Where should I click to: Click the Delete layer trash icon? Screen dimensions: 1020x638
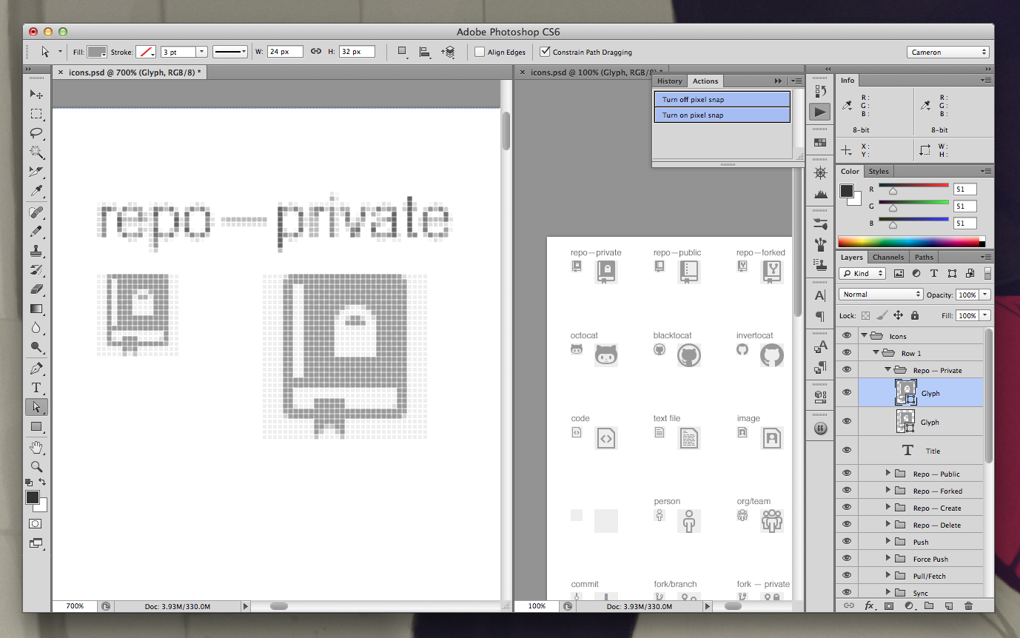coord(968,605)
